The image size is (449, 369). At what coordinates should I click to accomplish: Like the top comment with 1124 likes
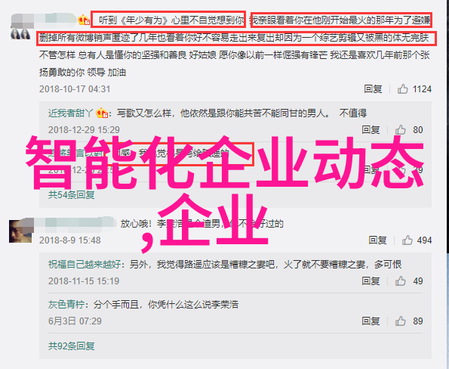(x=402, y=89)
